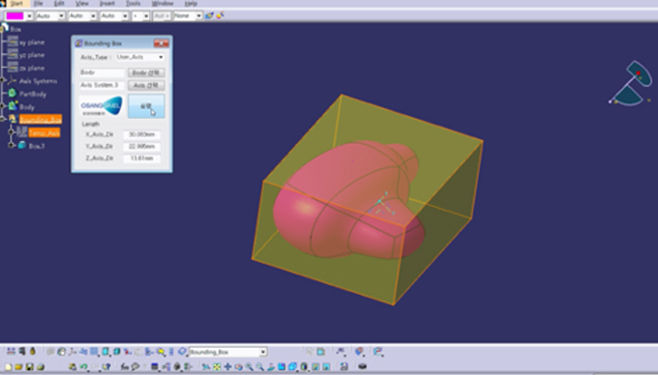
Task: Click the New document icon
Action: point(8,367)
